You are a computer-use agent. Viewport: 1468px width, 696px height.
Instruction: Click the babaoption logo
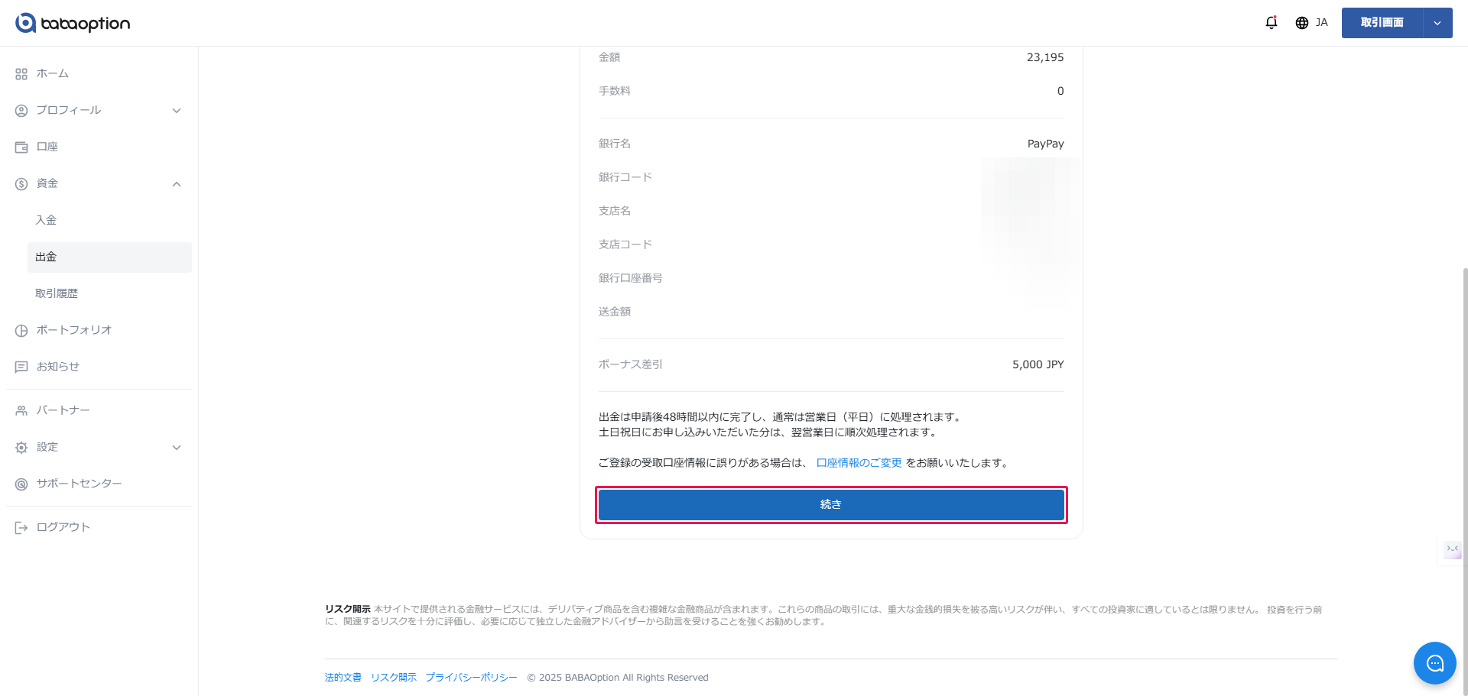pyautogui.click(x=73, y=23)
